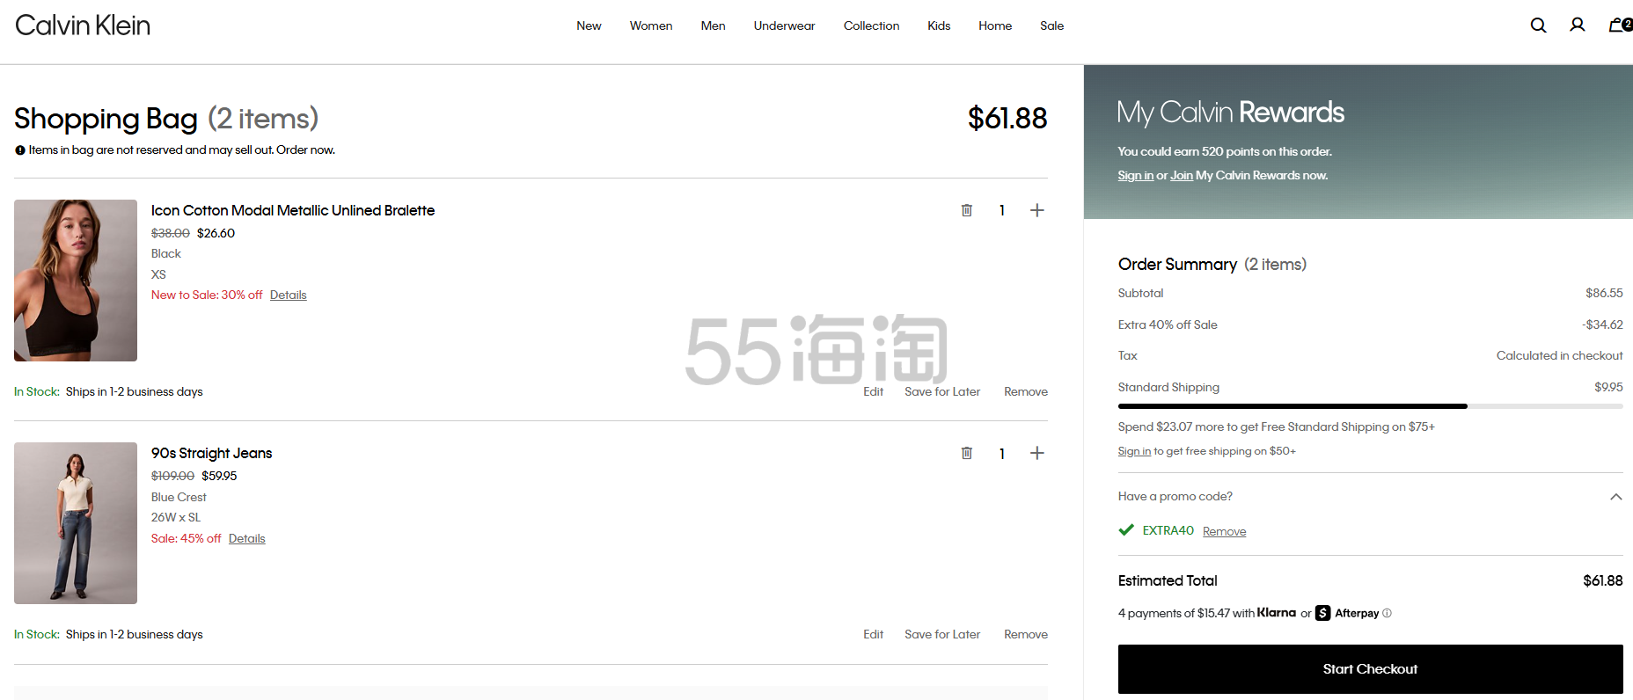Click the Afterpay info icon

pos(1388,613)
